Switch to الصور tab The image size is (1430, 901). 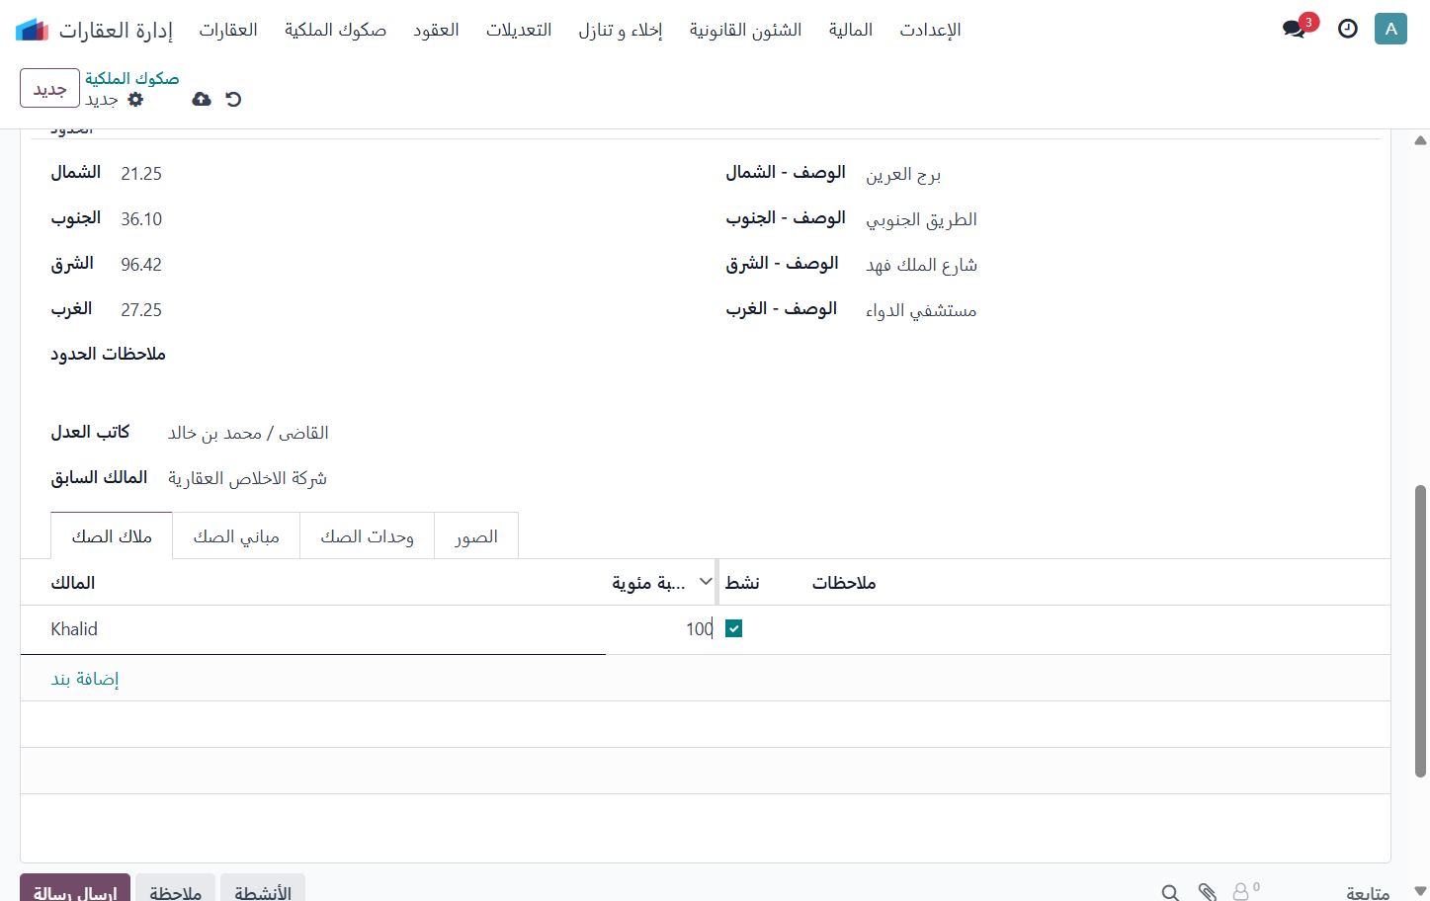pyautogui.click(x=476, y=536)
